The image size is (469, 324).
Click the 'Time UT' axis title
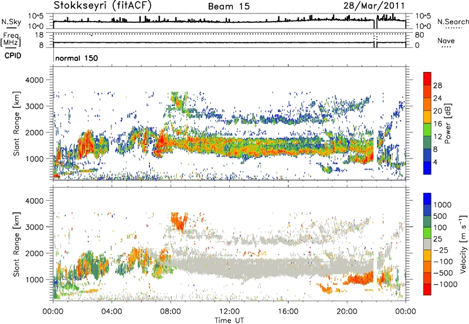229,320
